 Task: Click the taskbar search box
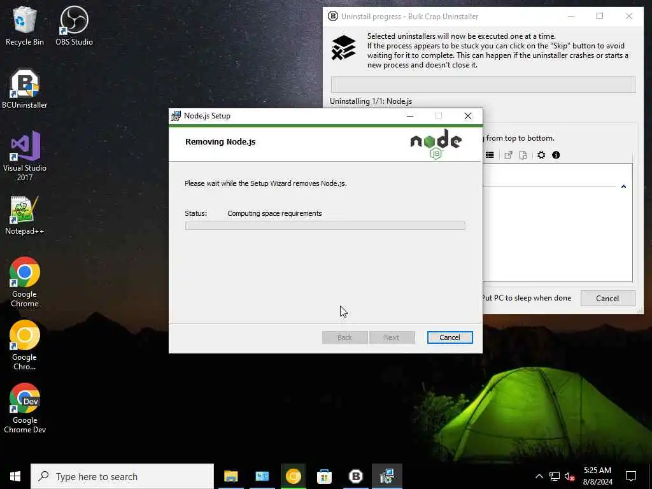pyautogui.click(x=122, y=476)
